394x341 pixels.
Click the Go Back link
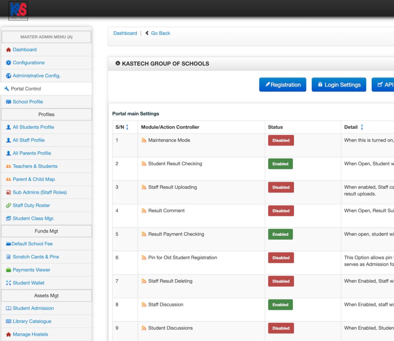point(160,33)
